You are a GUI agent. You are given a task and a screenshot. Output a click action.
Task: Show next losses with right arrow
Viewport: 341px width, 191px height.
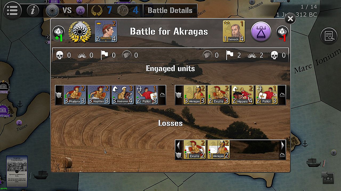pyautogui.click(x=282, y=145)
